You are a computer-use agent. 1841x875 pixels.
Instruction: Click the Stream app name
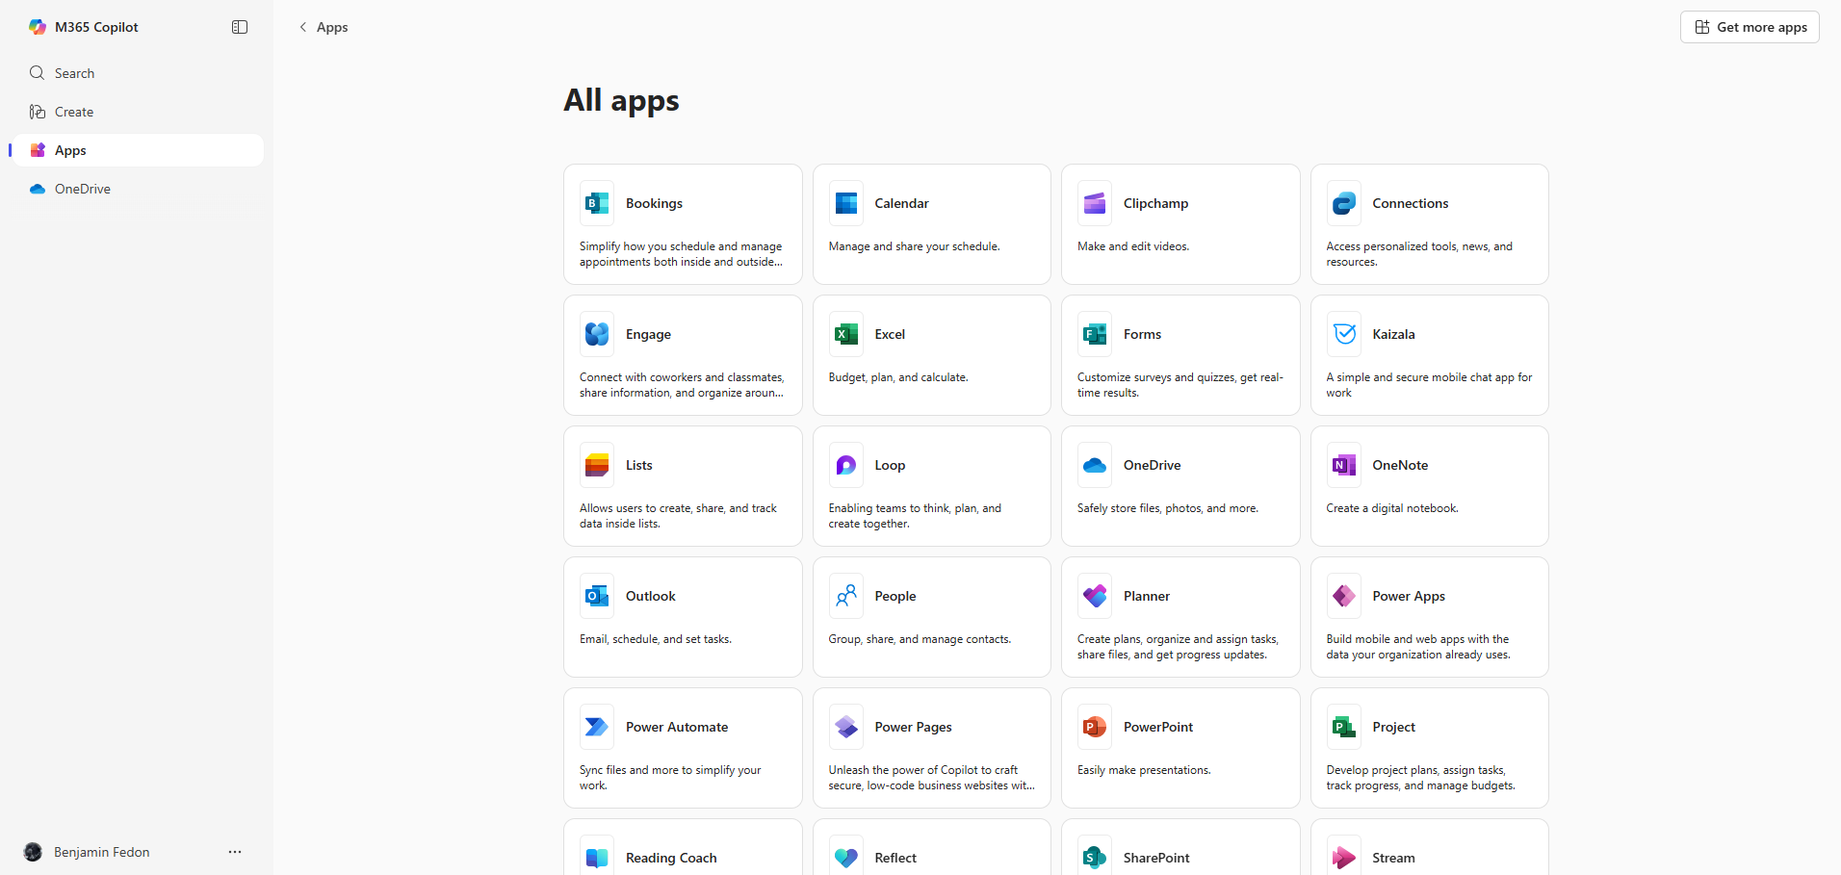(1393, 858)
